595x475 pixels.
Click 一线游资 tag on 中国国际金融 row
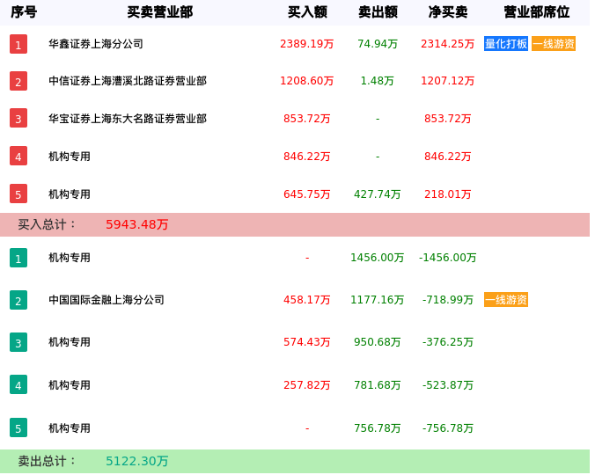click(506, 300)
